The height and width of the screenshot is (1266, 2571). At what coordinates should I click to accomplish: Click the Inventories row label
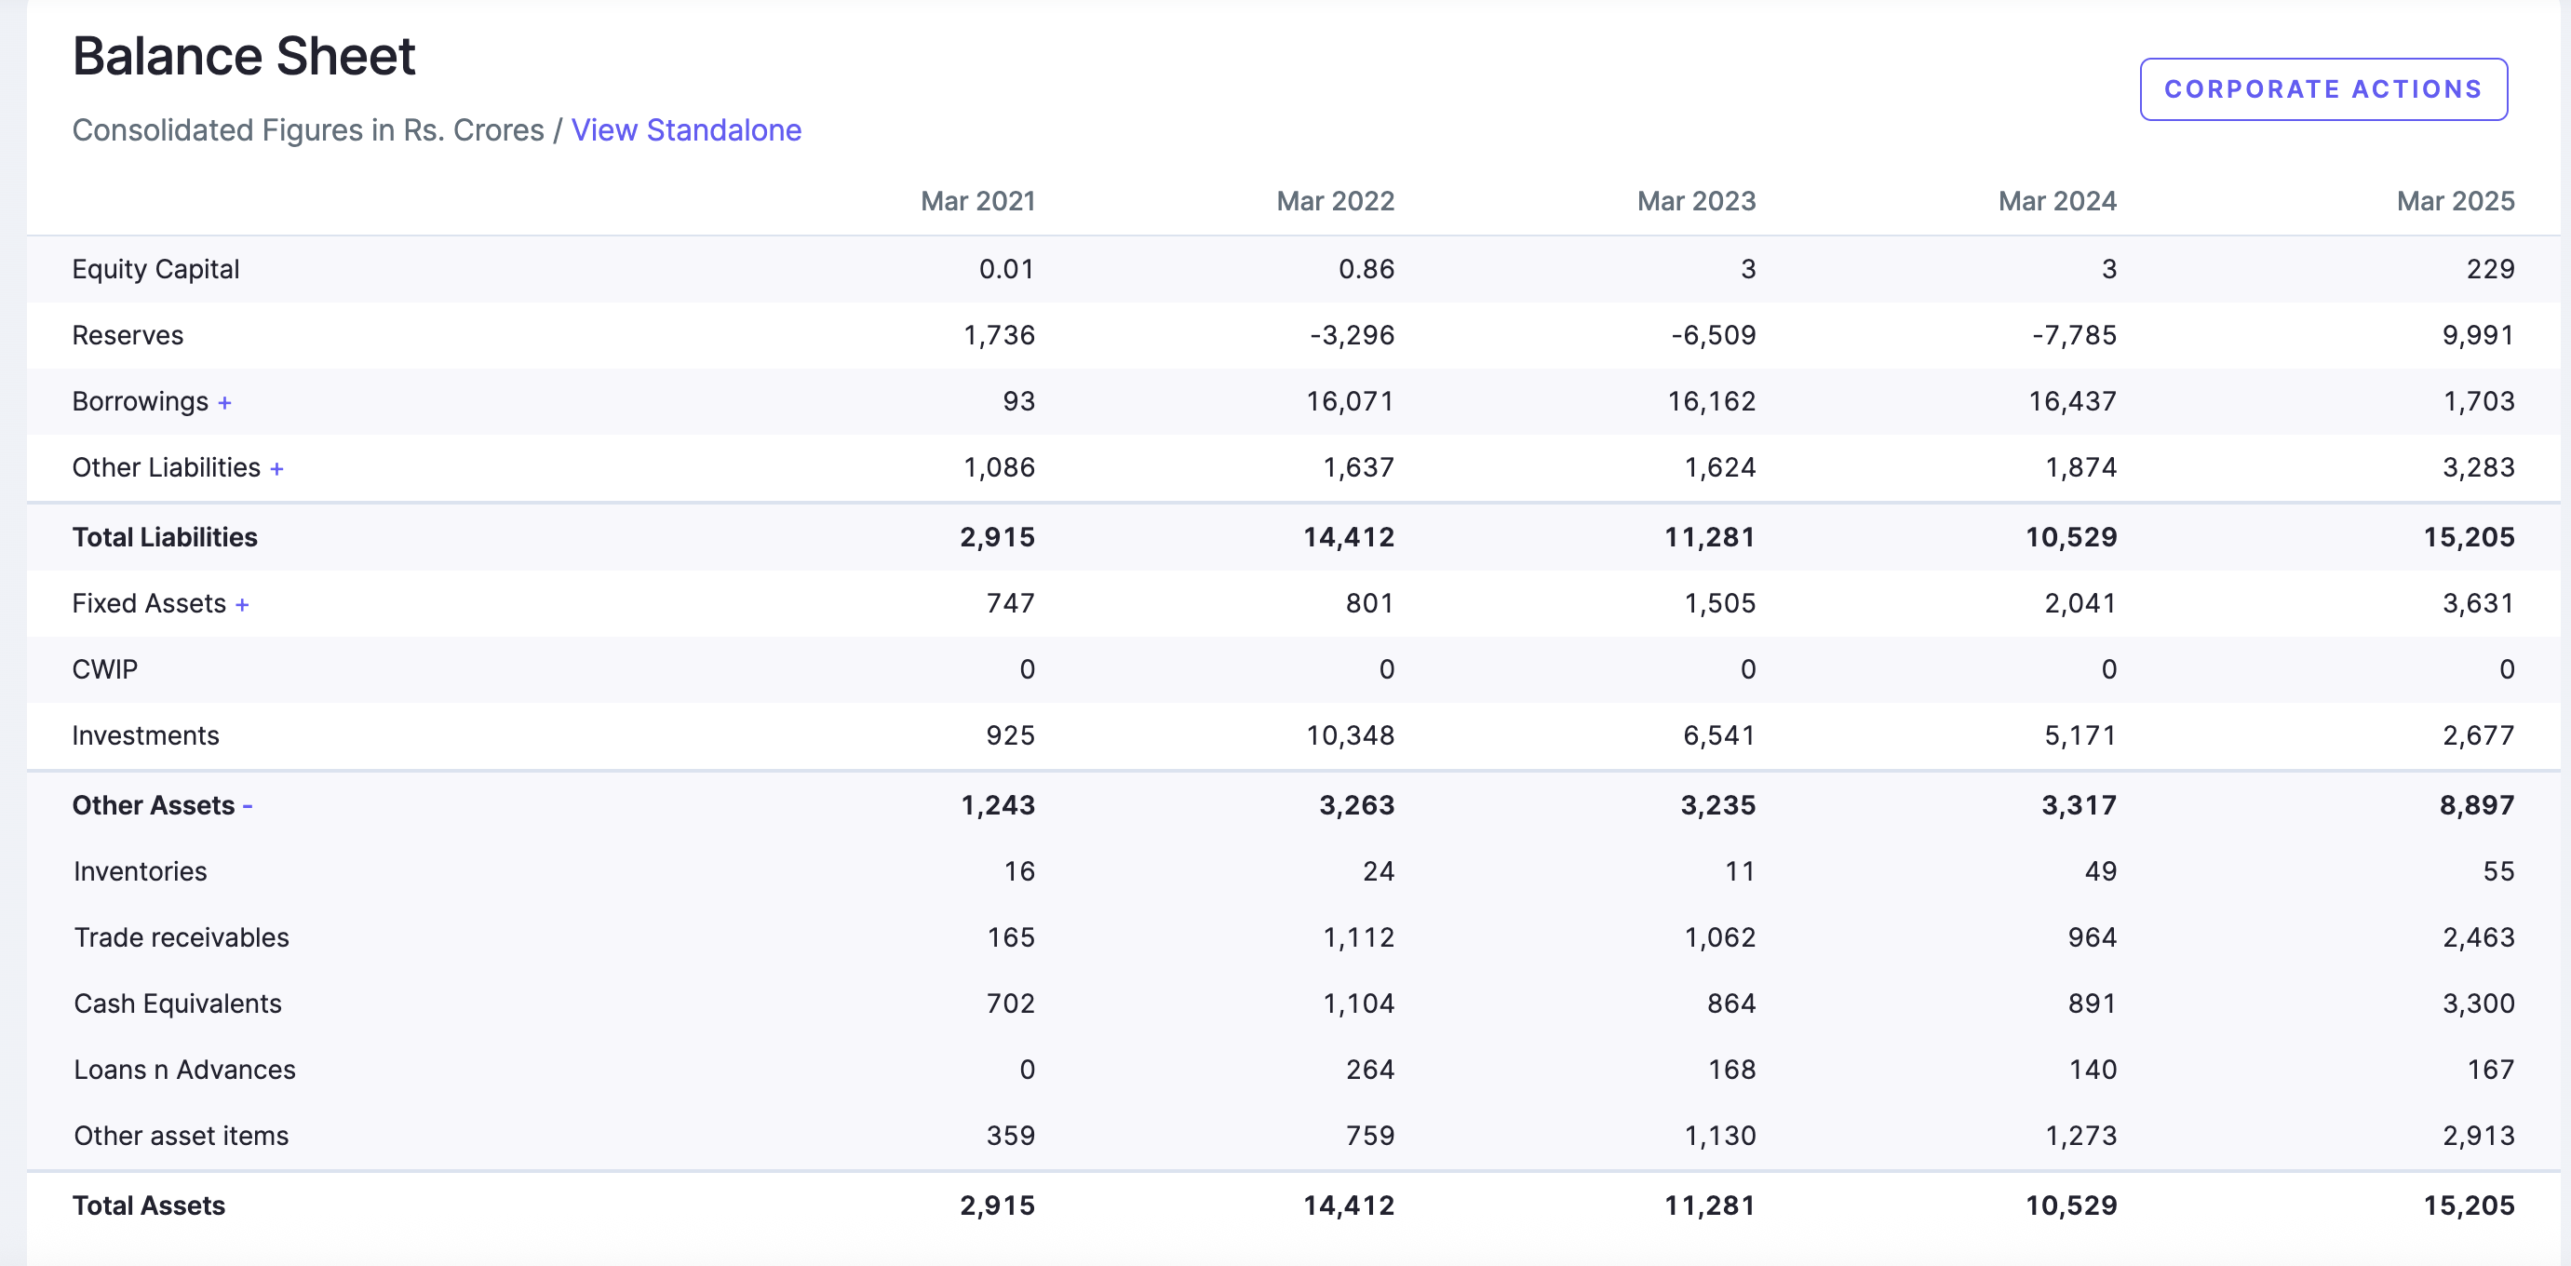[141, 871]
